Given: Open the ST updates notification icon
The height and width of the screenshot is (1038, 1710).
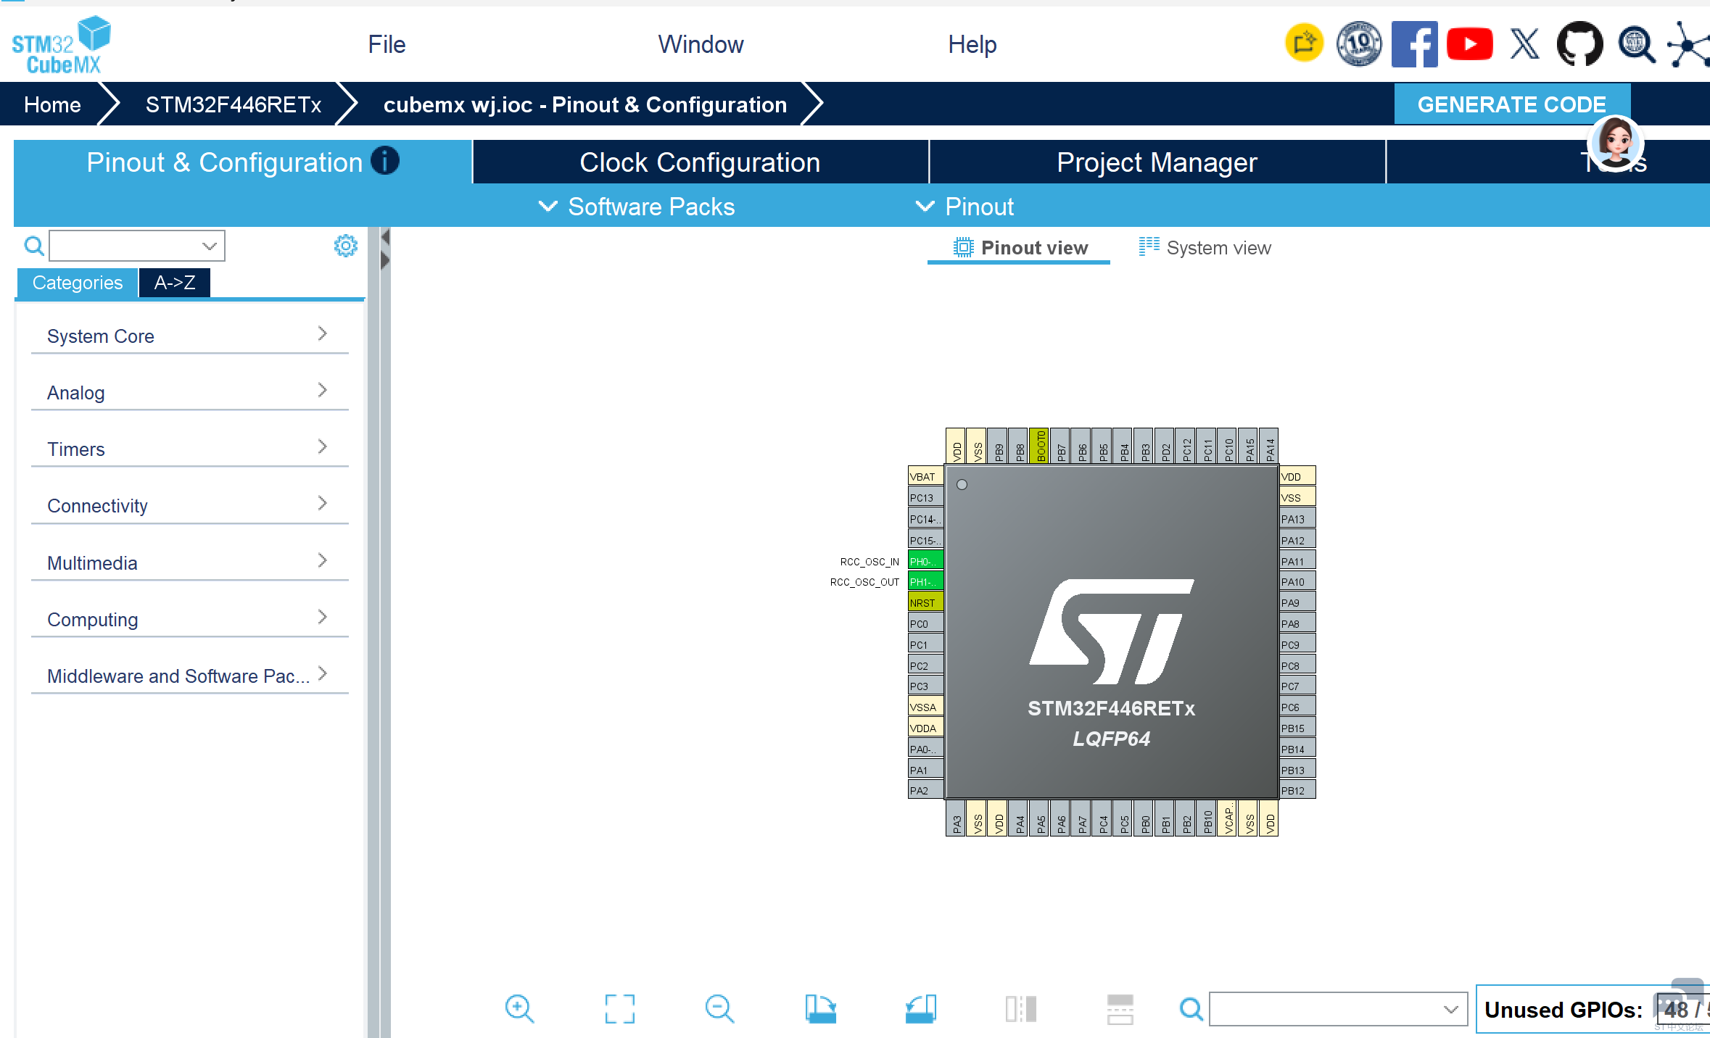Looking at the screenshot, I should pyautogui.click(x=1304, y=43).
